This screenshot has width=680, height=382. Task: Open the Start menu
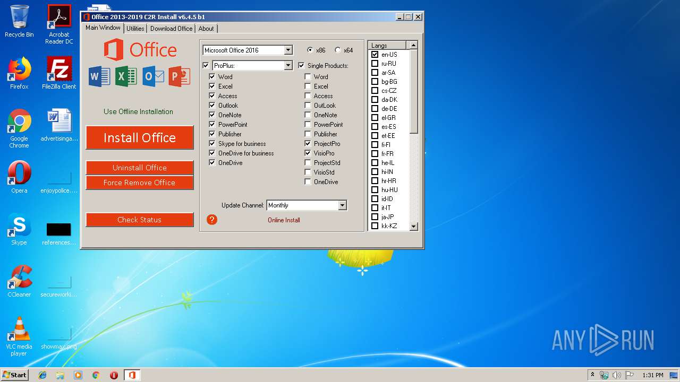(x=14, y=375)
